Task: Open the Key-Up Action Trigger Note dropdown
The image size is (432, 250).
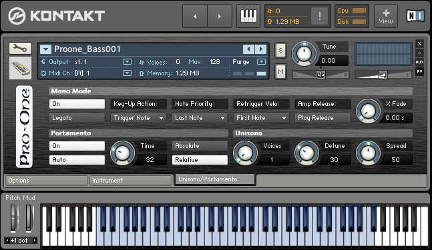Action: tap(138, 118)
